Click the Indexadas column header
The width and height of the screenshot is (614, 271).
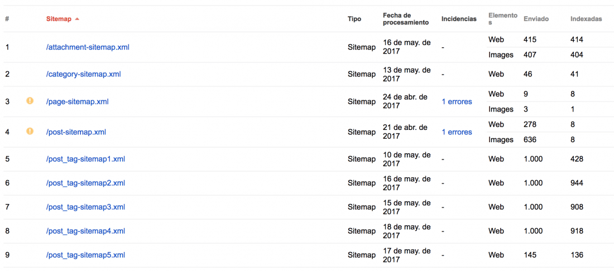pos(586,19)
